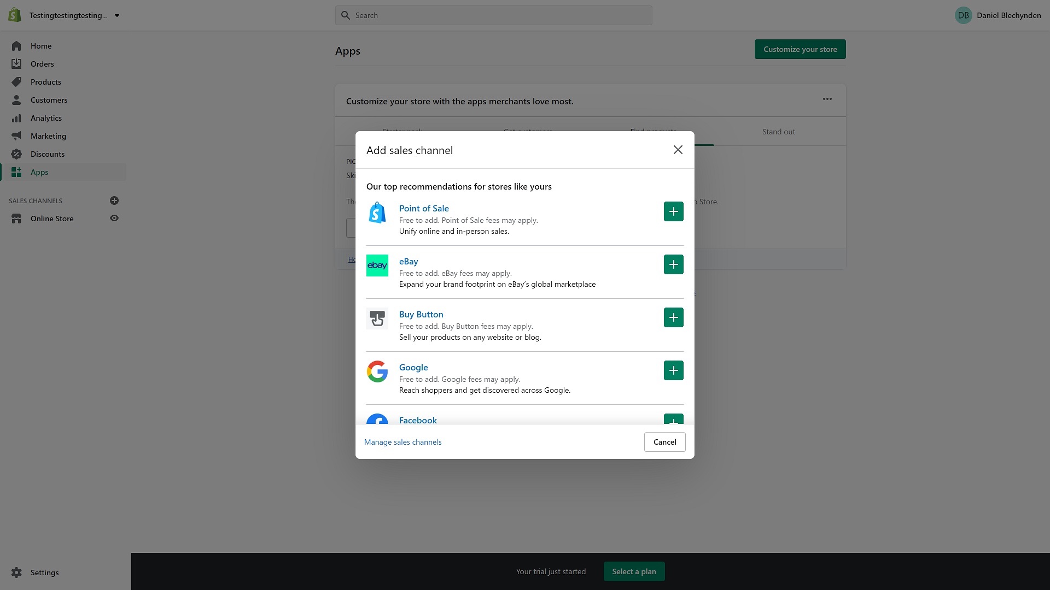Click the Point of Sale Shopify bag logo
Viewport: 1050px width, 590px height.
tap(377, 213)
